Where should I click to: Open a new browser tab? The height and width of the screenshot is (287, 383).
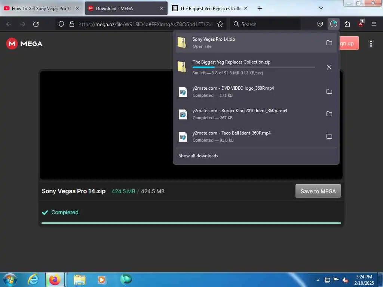coord(260,9)
